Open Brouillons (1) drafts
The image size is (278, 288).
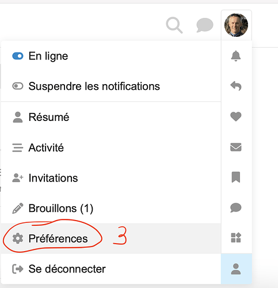click(x=111, y=208)
